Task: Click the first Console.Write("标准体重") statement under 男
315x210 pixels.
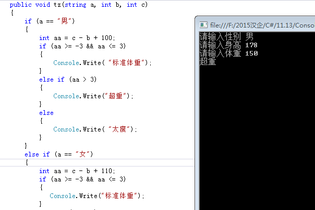Action: pyautogui.click(x=103, y=63)
